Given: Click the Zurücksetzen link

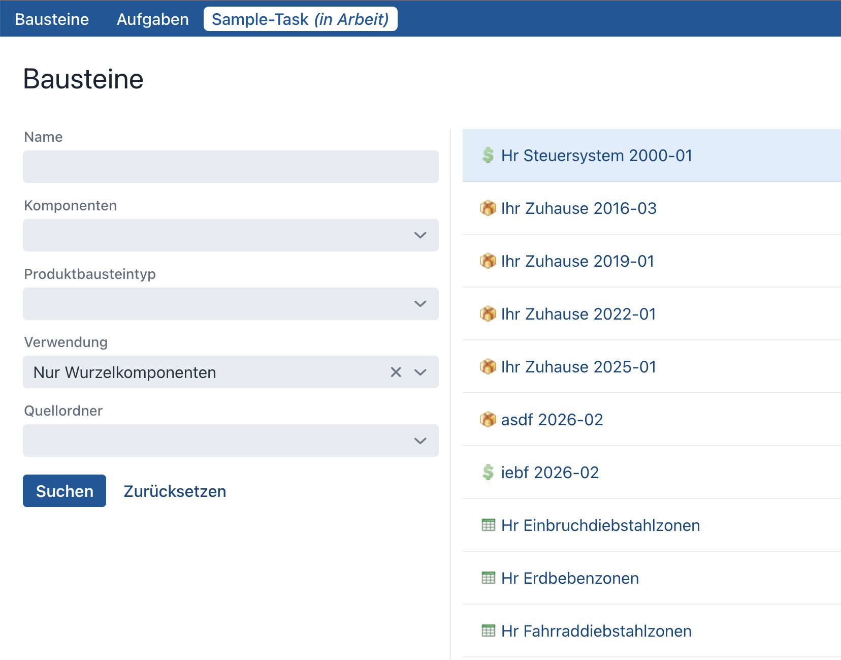Looking at the screenshot, I should coord(175,491).
